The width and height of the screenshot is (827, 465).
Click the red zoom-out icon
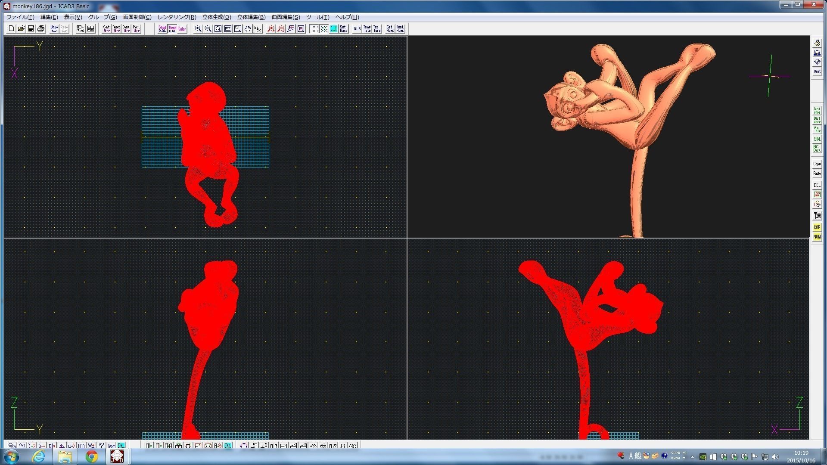[x=281, y=29]
